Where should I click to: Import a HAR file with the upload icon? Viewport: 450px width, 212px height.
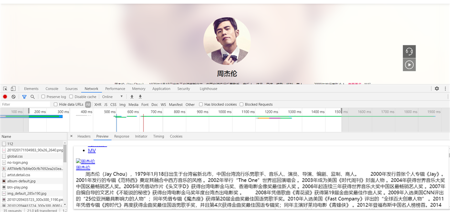(x=132, y=97)
